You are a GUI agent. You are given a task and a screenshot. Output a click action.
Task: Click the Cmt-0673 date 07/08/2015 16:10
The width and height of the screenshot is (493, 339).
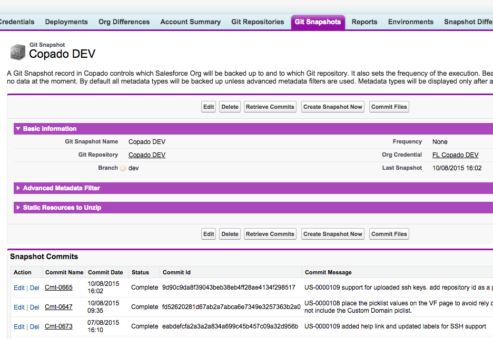[x=103, y=326]
